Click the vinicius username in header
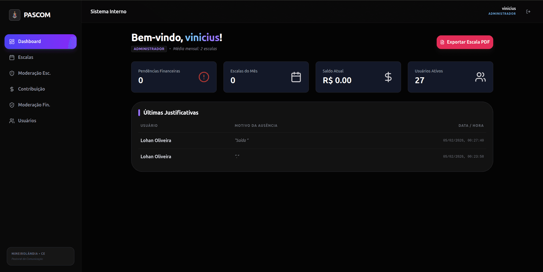 508,8
